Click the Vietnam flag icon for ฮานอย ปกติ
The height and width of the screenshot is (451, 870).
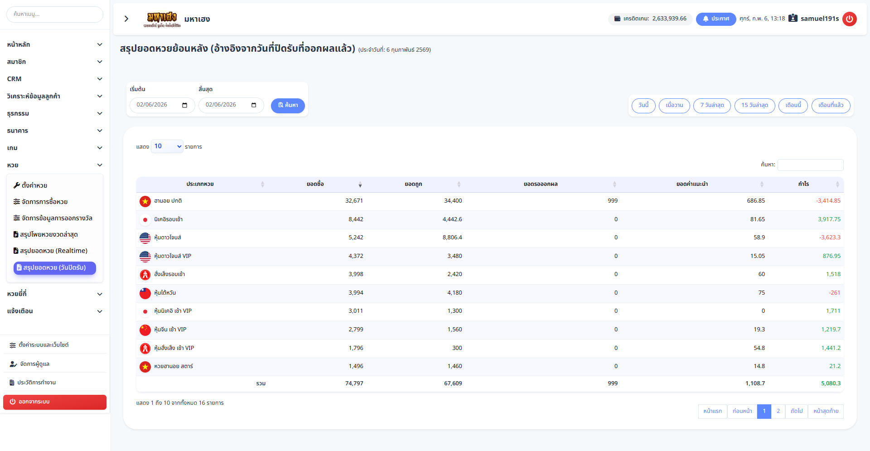145,201
